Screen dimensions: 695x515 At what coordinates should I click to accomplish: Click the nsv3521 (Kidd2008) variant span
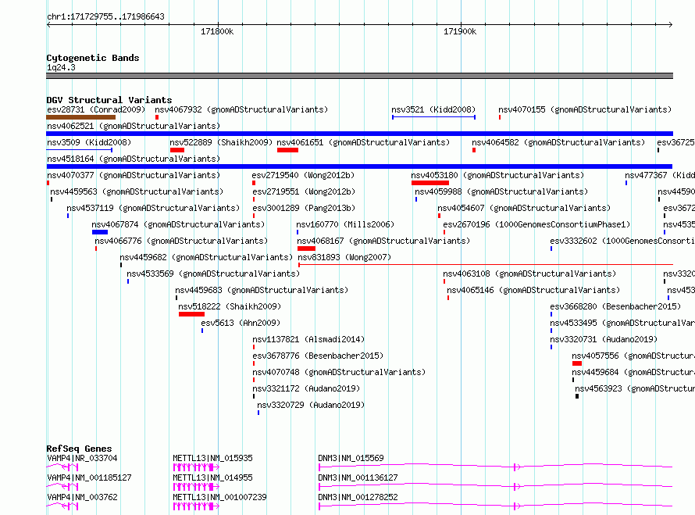pos(433,117)
